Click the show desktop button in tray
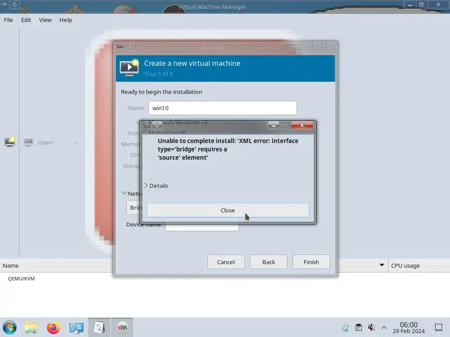 click(439, 327)
